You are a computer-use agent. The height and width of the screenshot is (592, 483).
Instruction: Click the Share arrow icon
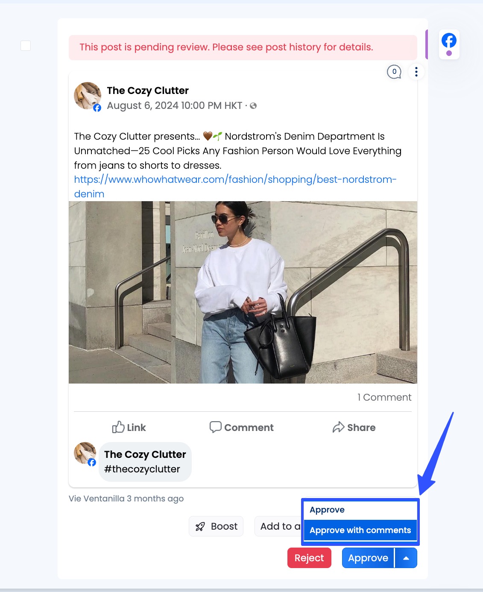pos(339,427)
